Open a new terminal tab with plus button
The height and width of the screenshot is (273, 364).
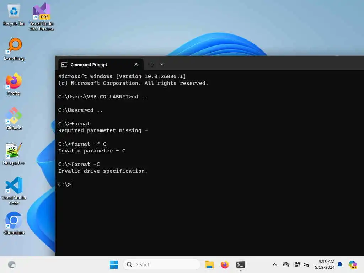coord(151,64)
